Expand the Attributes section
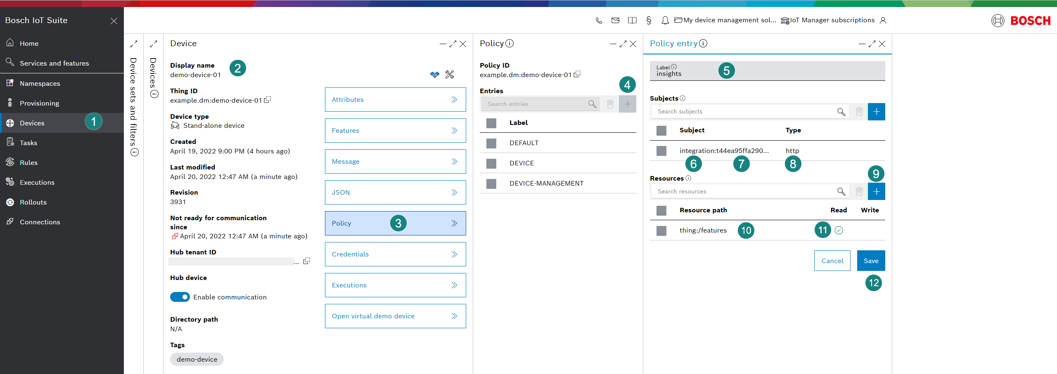The height and width of the screenshot is (374, 1057). tap(395, 99)
